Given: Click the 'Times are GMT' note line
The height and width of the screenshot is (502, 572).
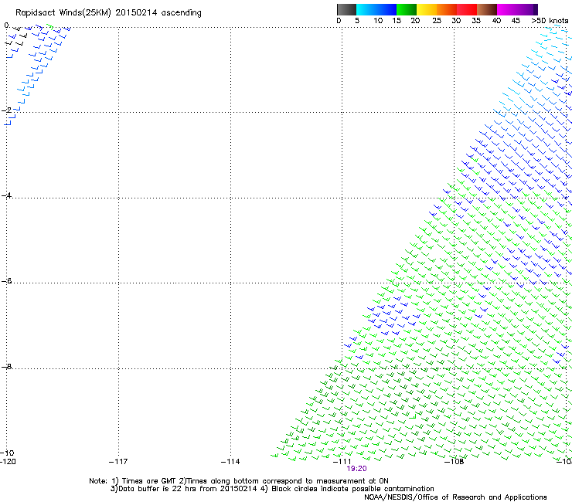Looking at the screenshot, I should click(x=239, y=481).
